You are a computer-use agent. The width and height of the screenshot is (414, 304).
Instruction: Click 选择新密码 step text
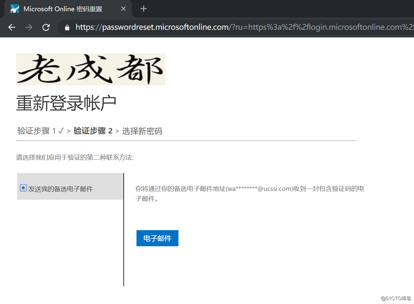pos(142,131)
